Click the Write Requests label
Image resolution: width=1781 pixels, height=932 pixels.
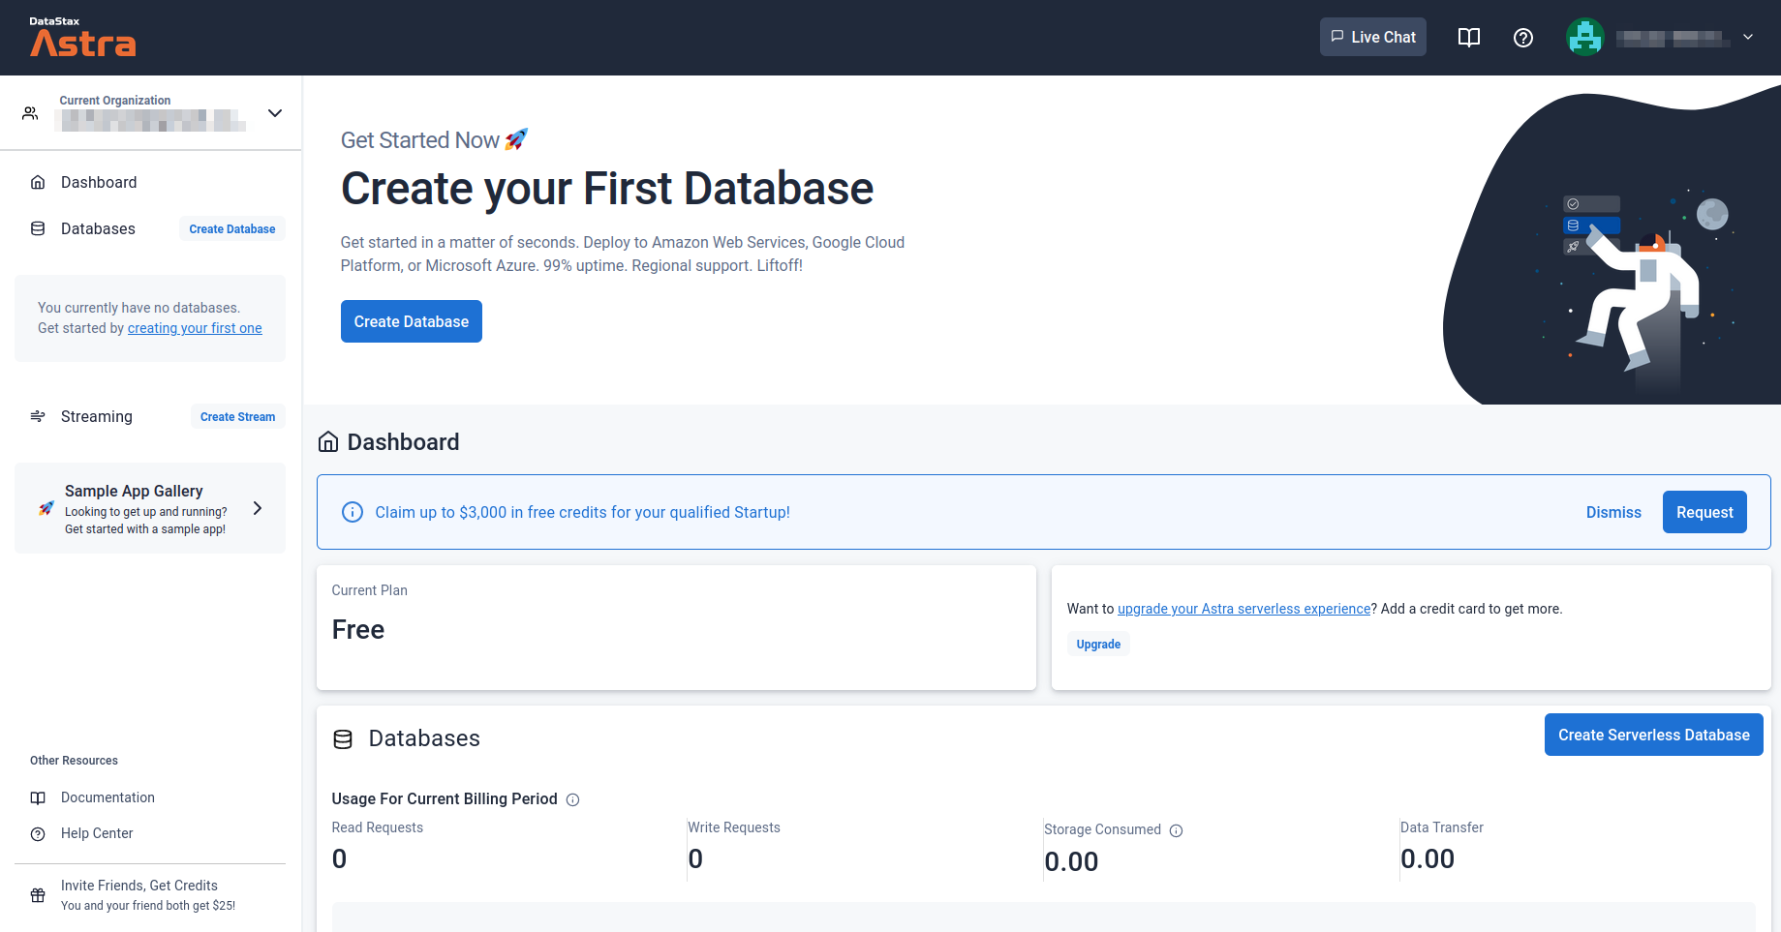pos(734,827)
